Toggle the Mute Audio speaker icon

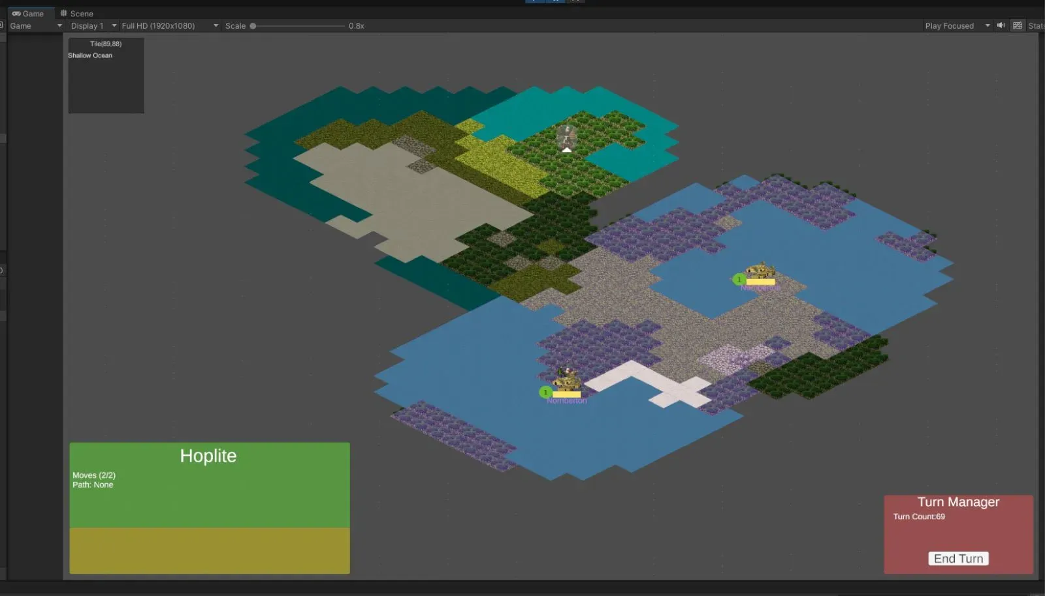click(x=1001, y=25)
